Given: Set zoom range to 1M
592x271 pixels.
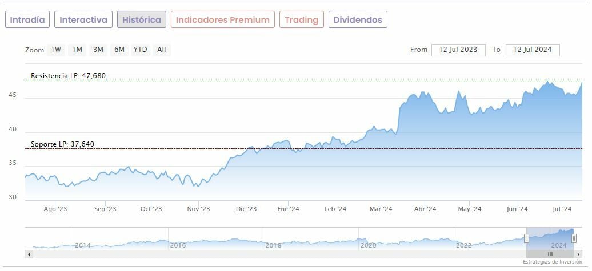Looking at the screenshot, I should pyautogui.click(x=77, y=50).
